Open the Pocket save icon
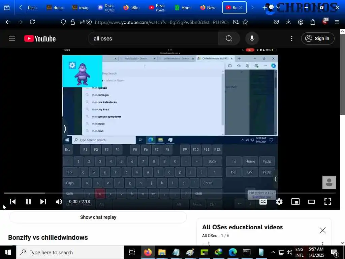345x259 pixels. pos(276,22)
